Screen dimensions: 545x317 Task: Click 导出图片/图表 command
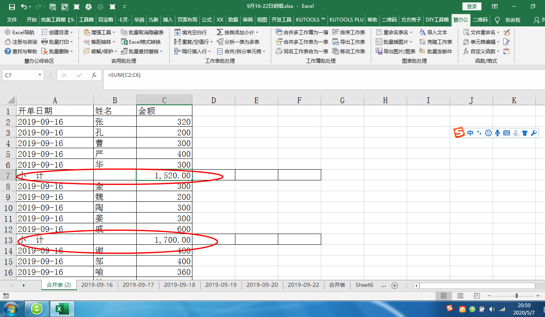tap(396, 51)
